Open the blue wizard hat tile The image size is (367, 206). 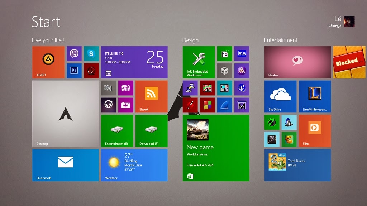(289, 122)
